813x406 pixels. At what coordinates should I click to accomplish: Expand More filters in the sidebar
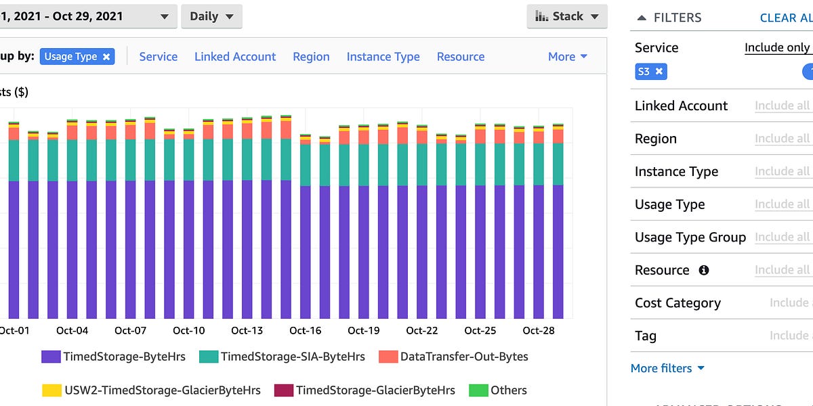pyautogui.click(x=668, y=368)
